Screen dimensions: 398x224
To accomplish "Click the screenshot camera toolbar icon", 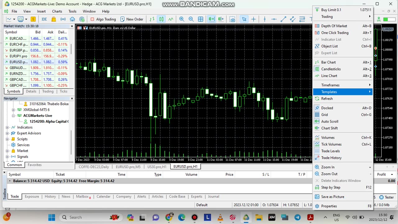I will pyautogui.click(x=232, y=19).
